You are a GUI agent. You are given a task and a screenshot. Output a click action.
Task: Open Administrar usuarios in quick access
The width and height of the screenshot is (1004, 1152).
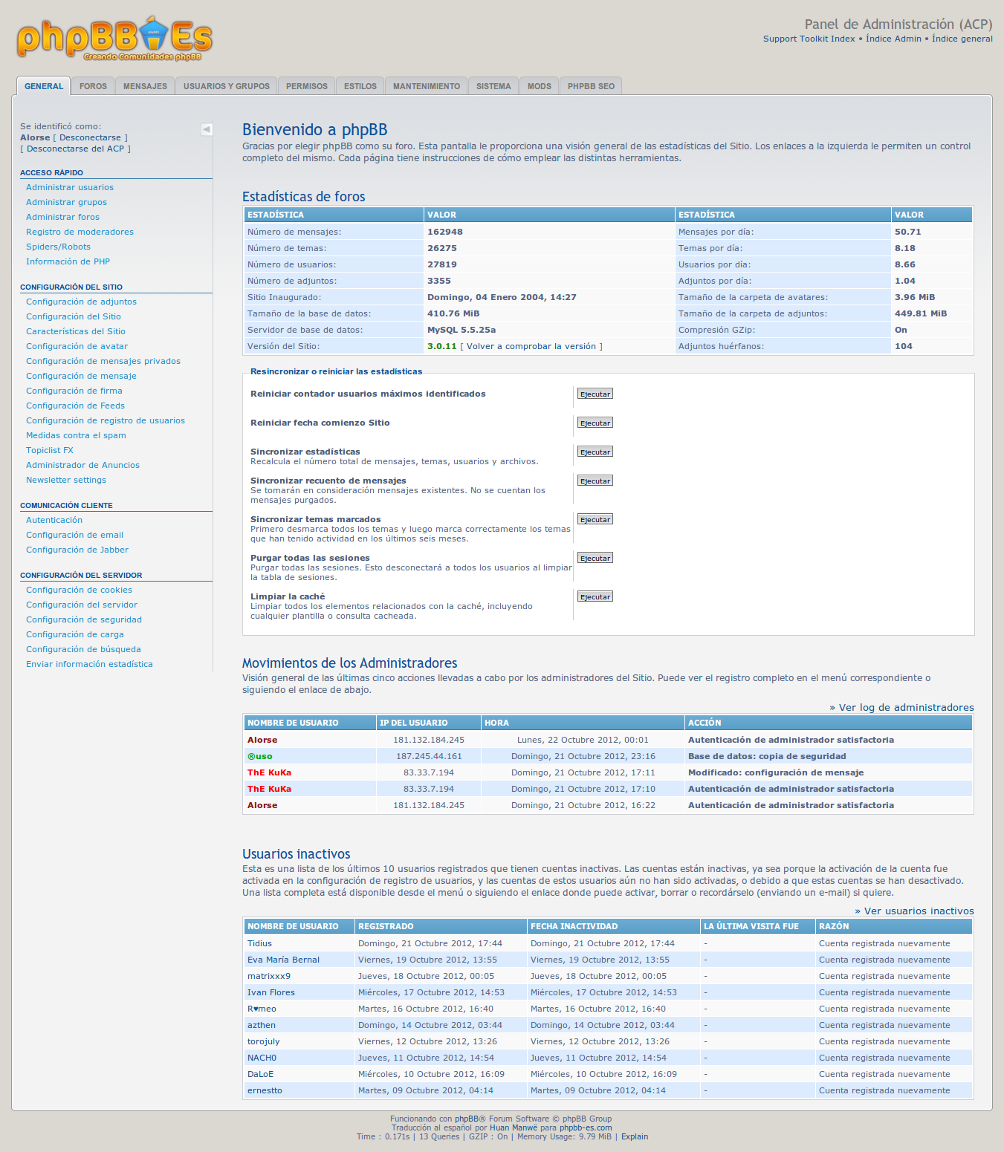(70, 187)
